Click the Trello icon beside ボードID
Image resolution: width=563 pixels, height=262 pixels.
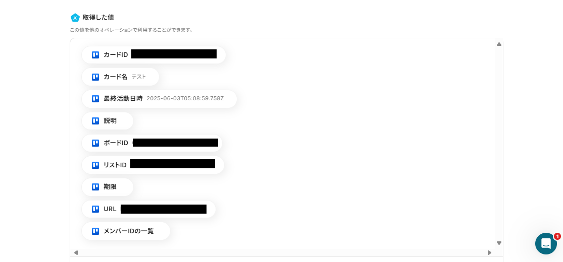pyautogui.click(x=95, y=143)
